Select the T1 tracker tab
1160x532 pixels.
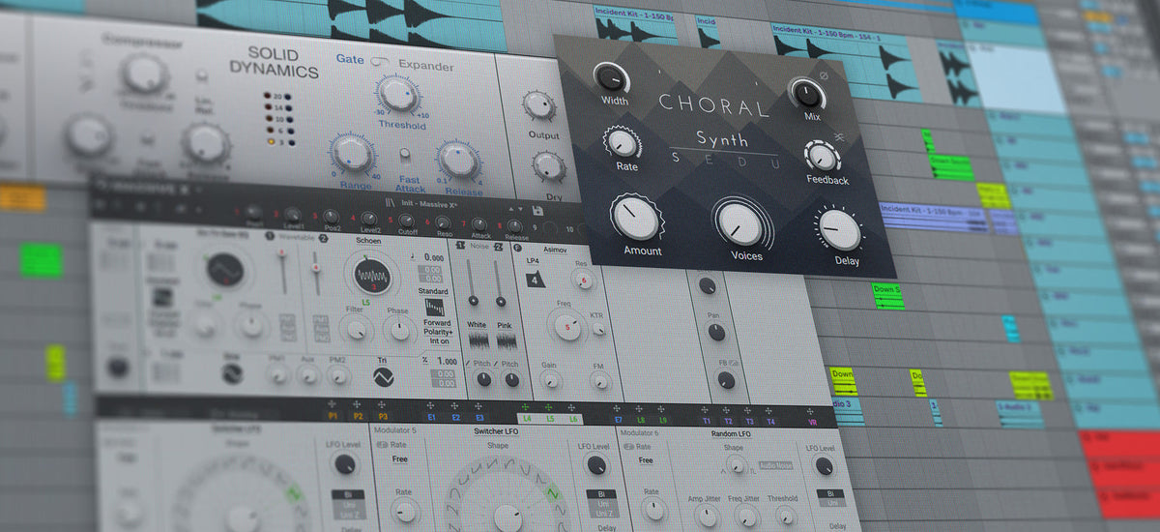pyautogui.click(x=706, y=421)
